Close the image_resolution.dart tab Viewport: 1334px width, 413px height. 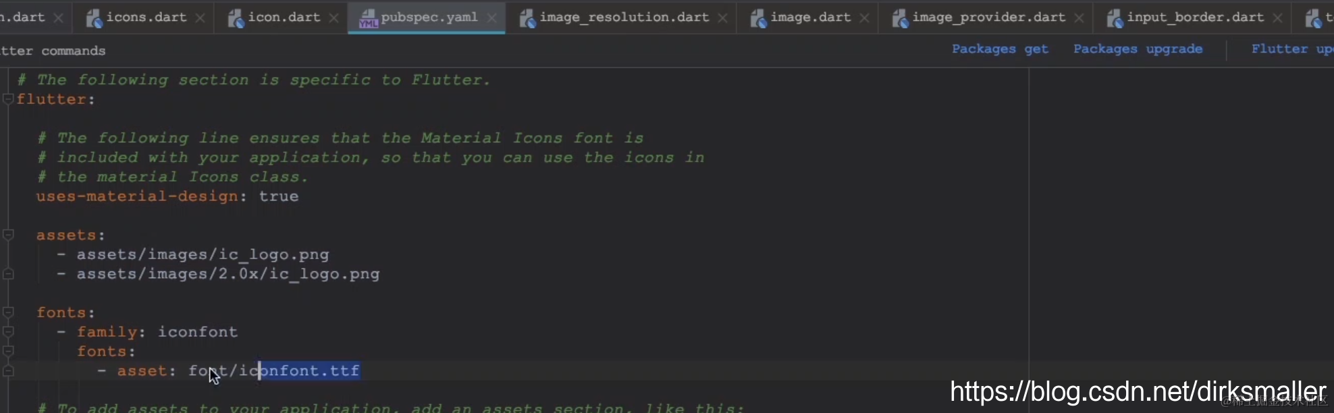(x=722, y=18)
